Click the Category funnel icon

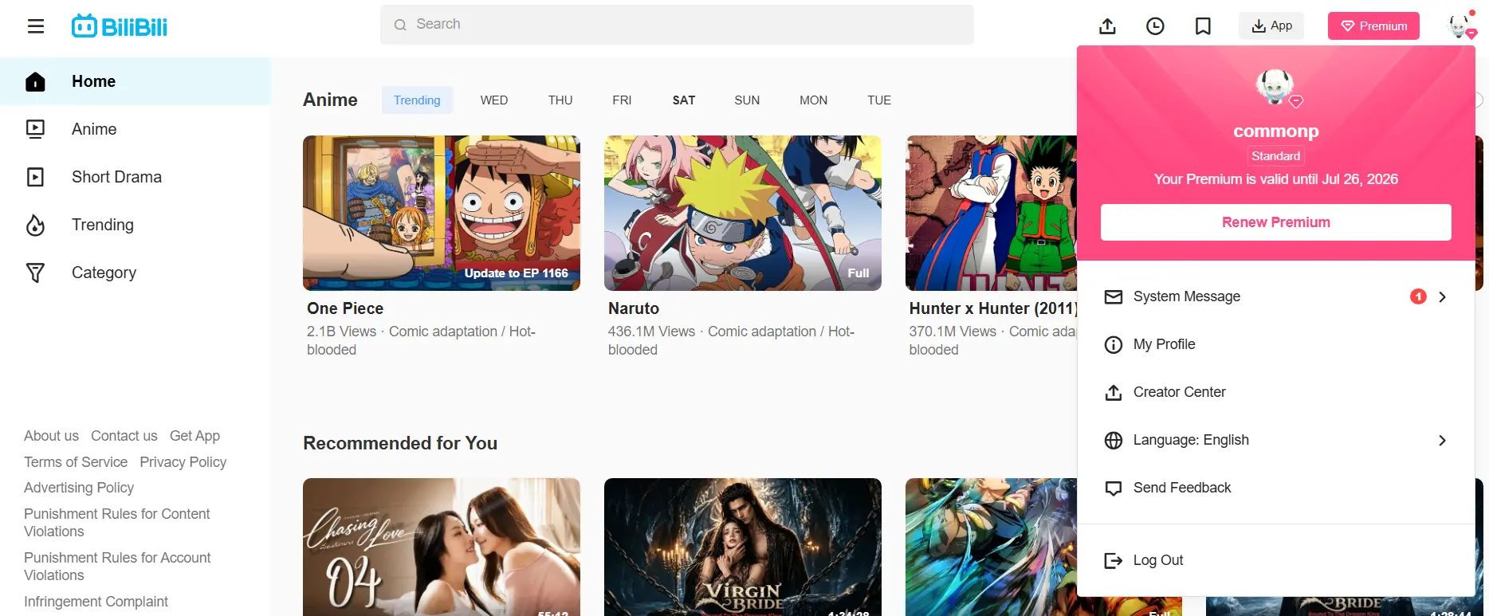coord(35,273)
